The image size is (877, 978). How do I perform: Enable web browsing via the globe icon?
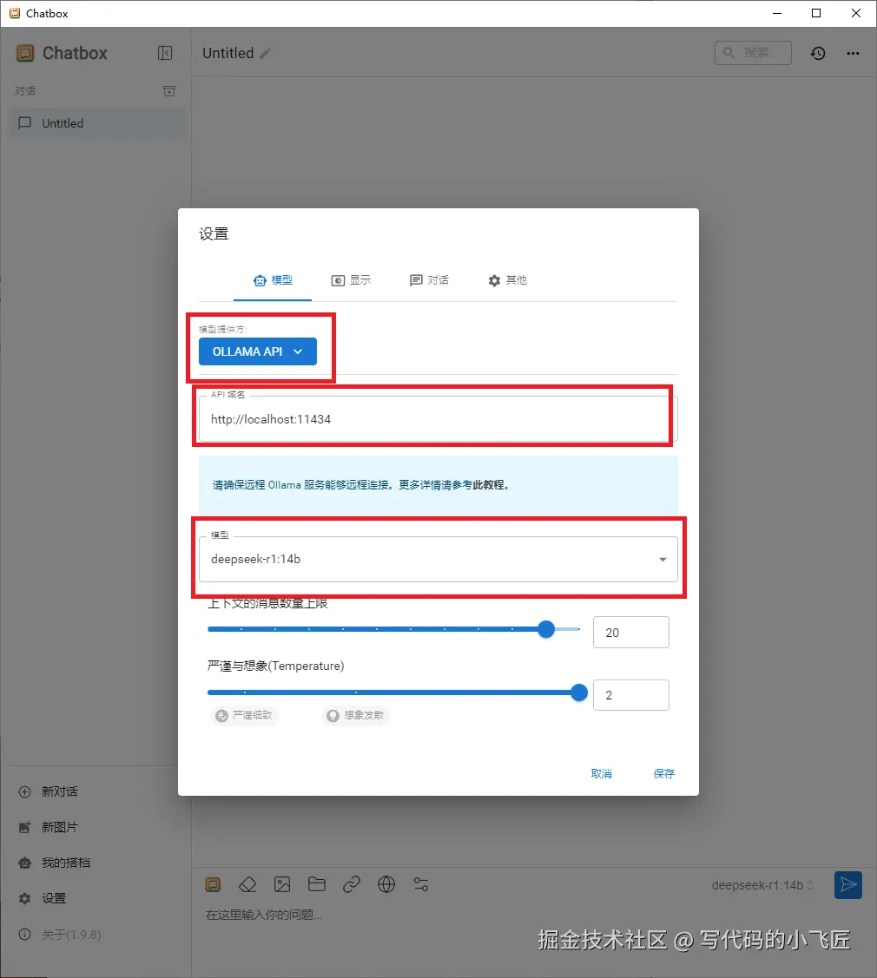point(386,884)
